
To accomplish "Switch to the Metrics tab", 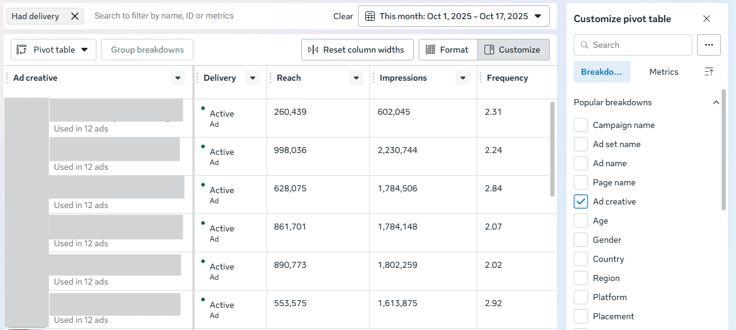I will (664, 72).
